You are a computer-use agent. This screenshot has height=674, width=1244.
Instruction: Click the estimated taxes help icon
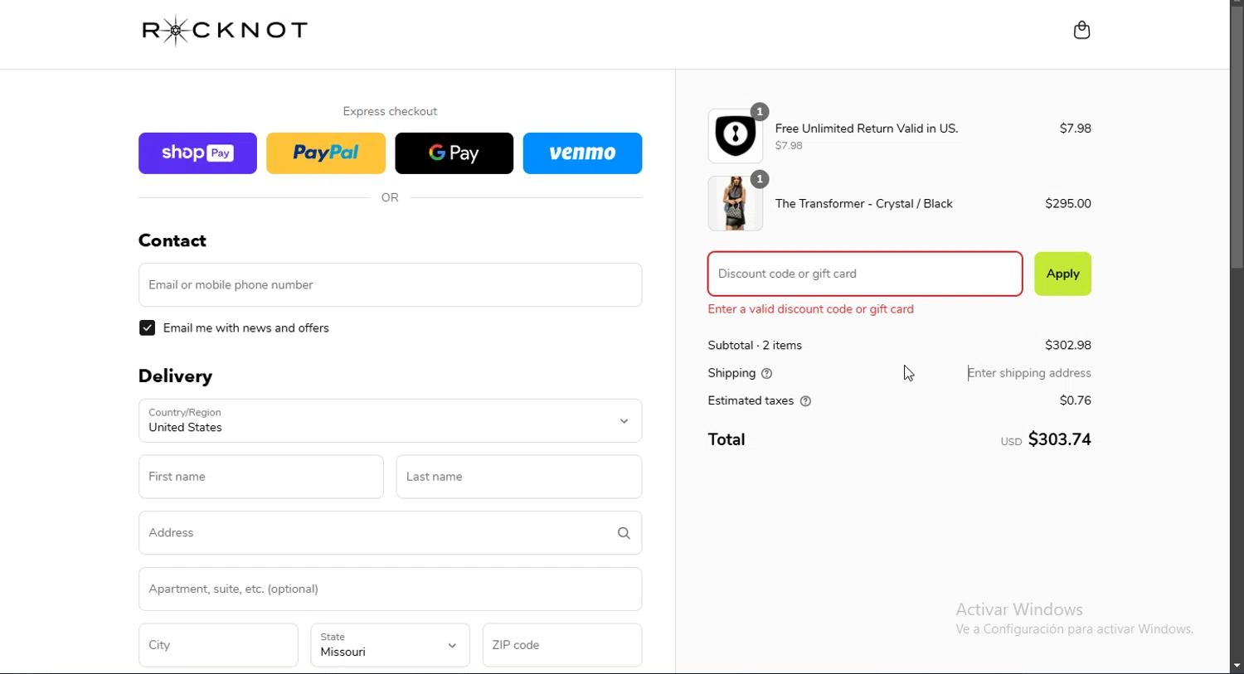[805, 401]
